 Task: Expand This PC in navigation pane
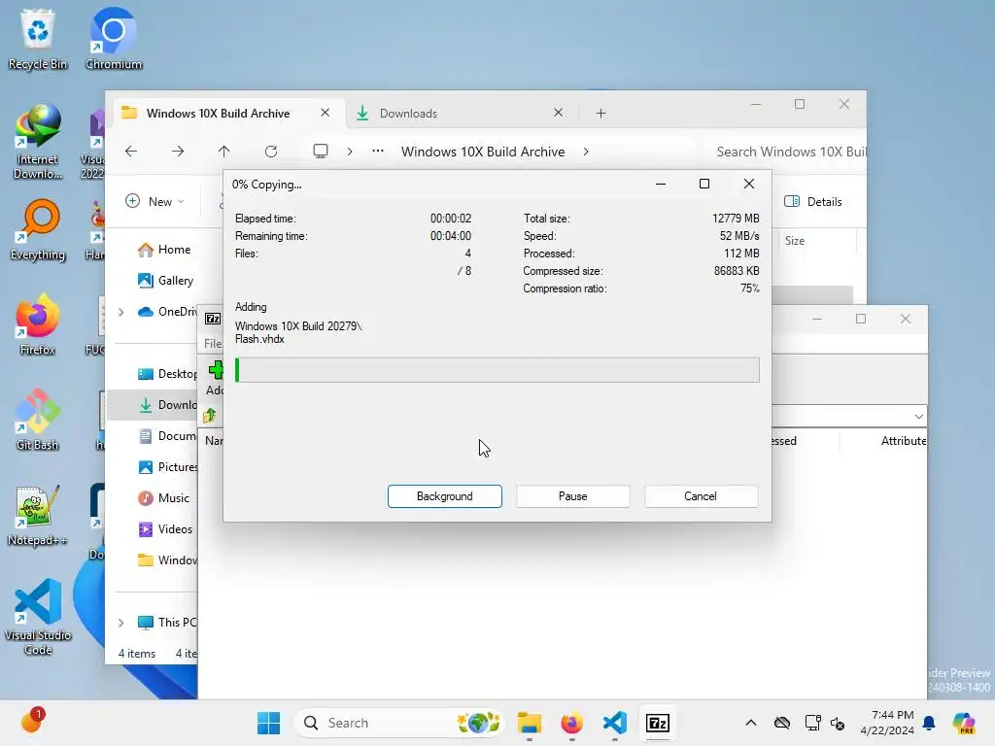click(121, 623)
